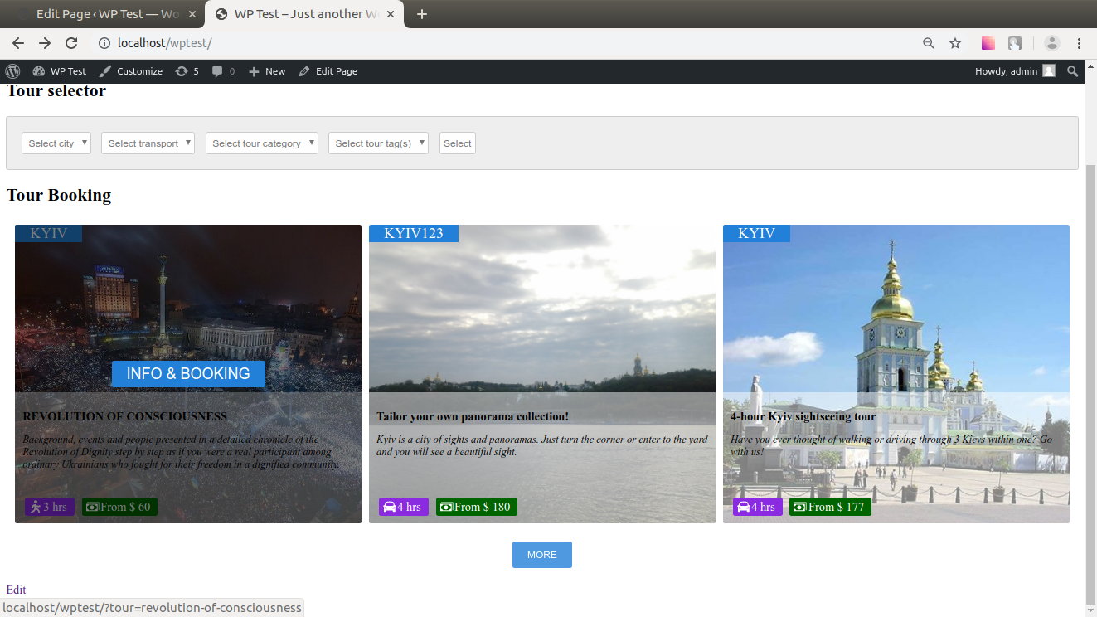Click the Tour Booking heading
The height and width of the screenshot is (617, 1097).
pos(59,196)
